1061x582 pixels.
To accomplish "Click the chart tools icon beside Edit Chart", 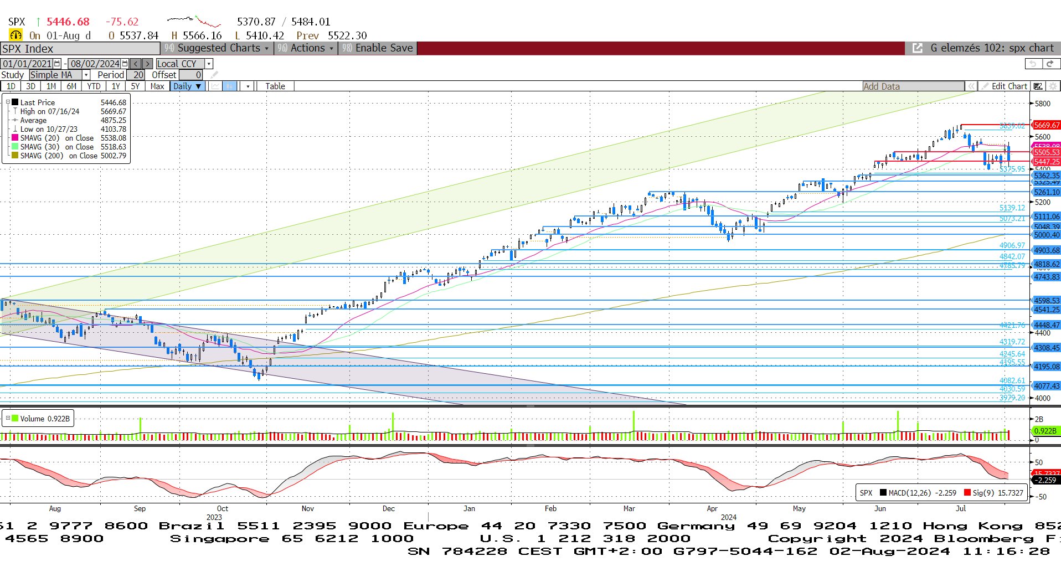I will pos(1038,86).
